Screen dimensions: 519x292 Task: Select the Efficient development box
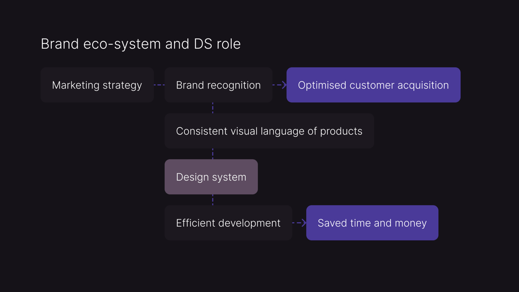coord(228,223)
